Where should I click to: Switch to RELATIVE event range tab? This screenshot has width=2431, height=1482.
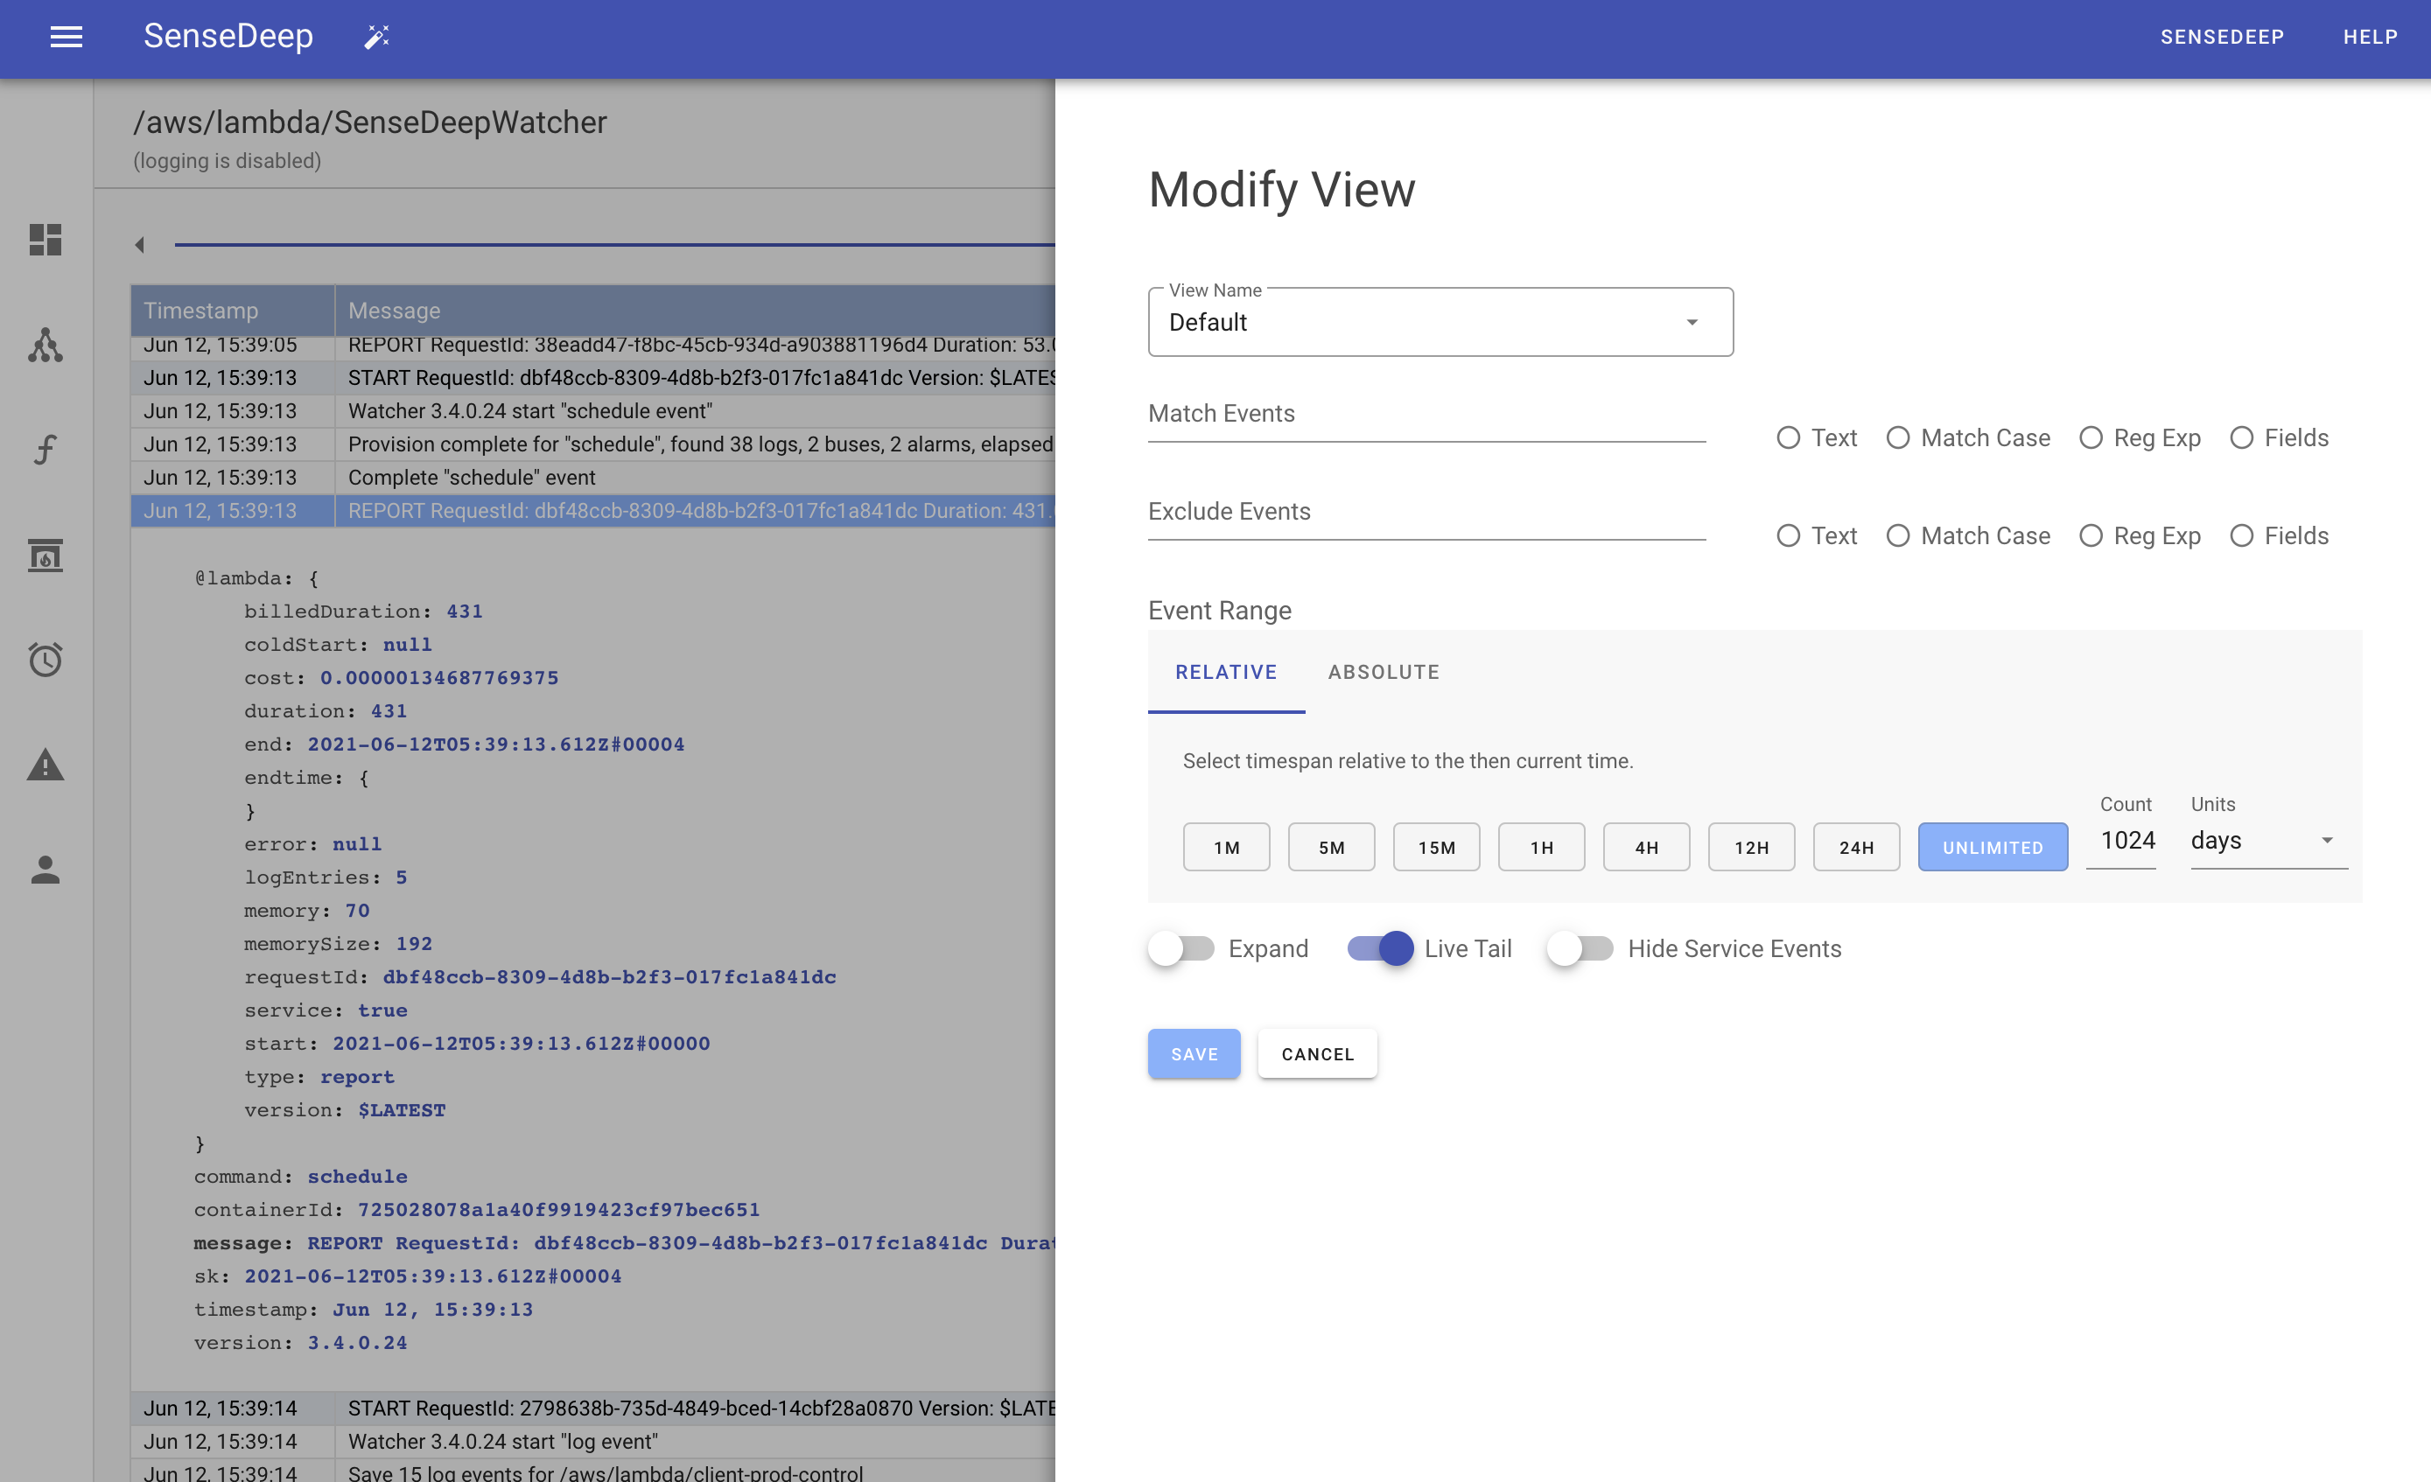(x=1224, y=672)
